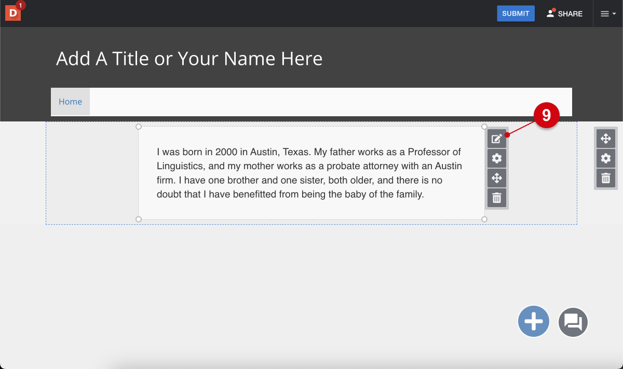The width and height of the screenshot is (623, 369).
Task: Delete the section with trash icon
Action: click(606, 178)
